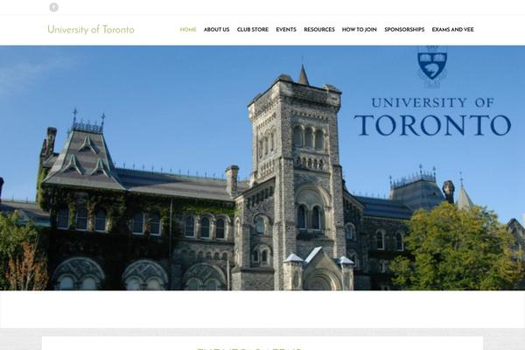Screen dimensions: 525x350
Task: Open Exams and VEE menu item
Action: (x=452, y=30)
